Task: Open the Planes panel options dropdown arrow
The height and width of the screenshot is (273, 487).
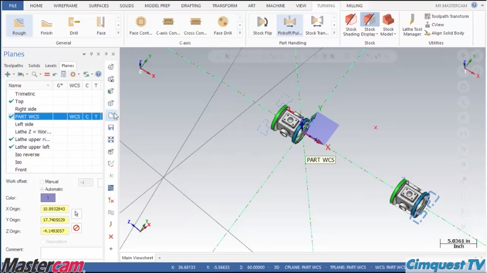Action: (84, 54)
